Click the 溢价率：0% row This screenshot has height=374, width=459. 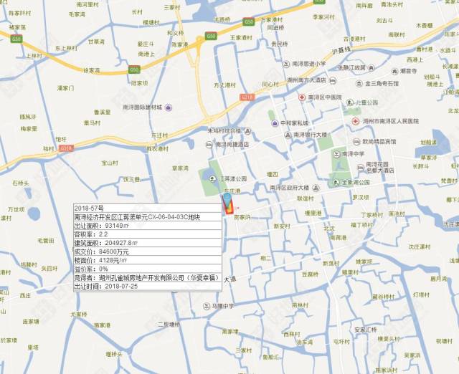[148, 269]
